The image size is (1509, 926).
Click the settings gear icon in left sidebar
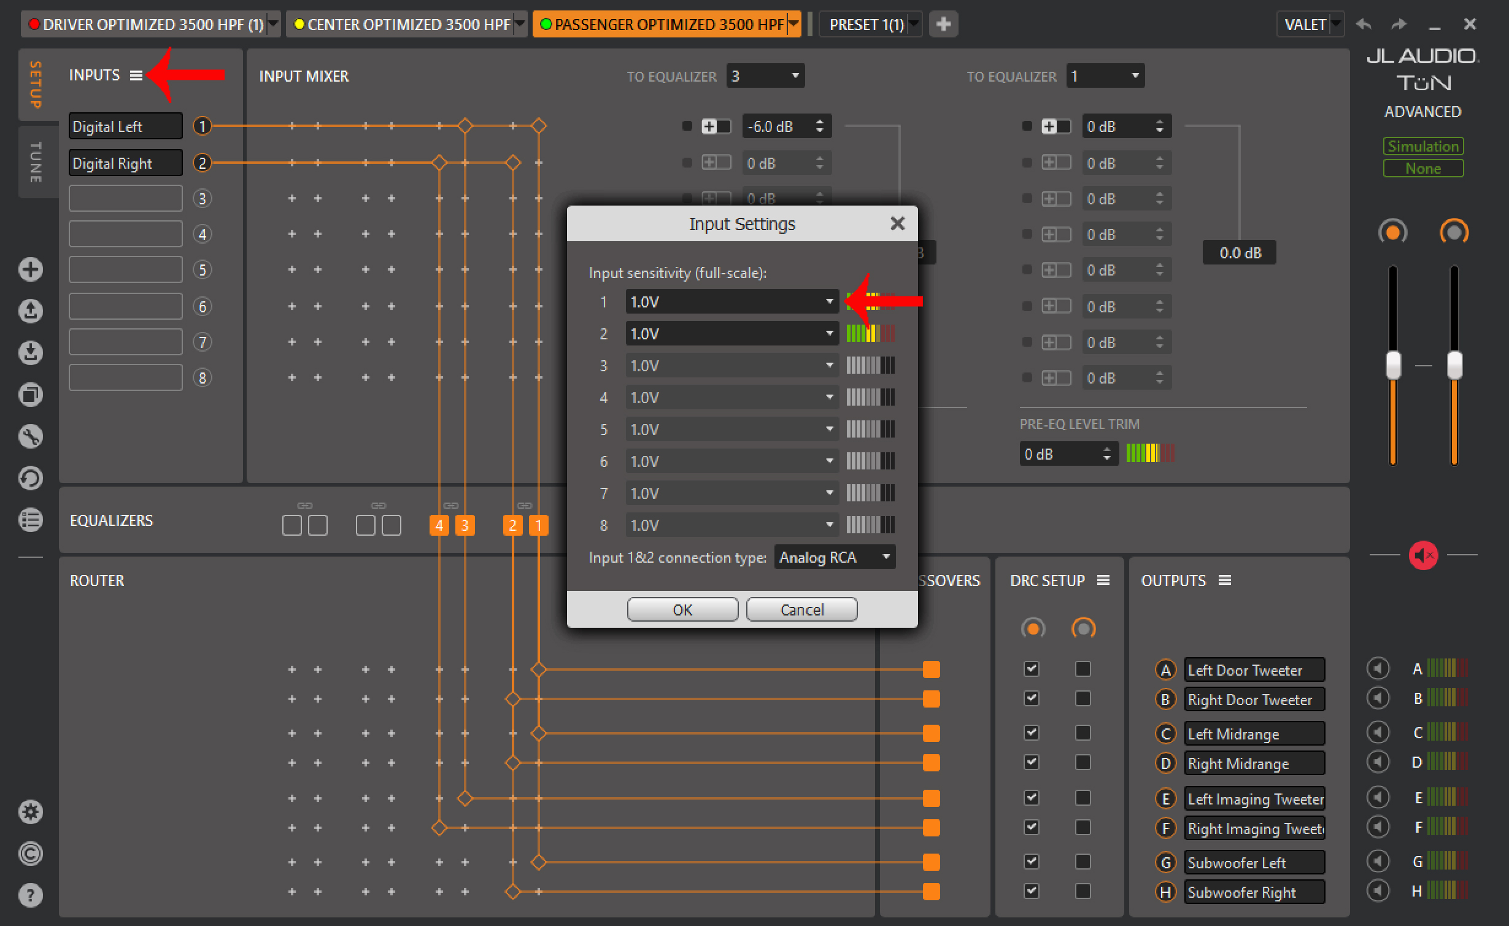point(31,812)
